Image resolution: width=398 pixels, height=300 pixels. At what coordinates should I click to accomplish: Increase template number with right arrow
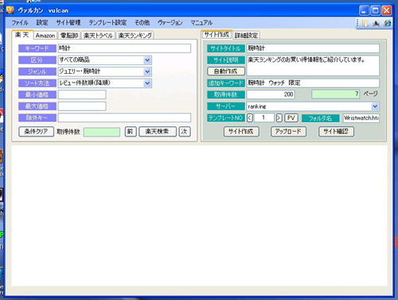[279, 117]
